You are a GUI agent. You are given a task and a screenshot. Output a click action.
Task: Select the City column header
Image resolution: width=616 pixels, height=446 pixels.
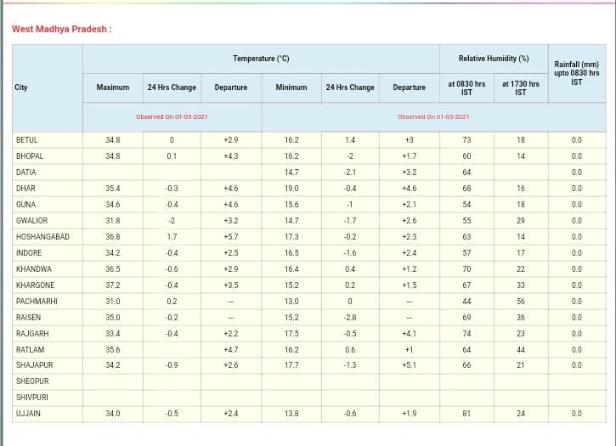[x=21, y=88]
